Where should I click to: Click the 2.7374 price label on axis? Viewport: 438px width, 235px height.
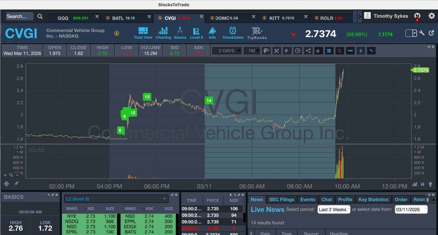click(420, 70)
